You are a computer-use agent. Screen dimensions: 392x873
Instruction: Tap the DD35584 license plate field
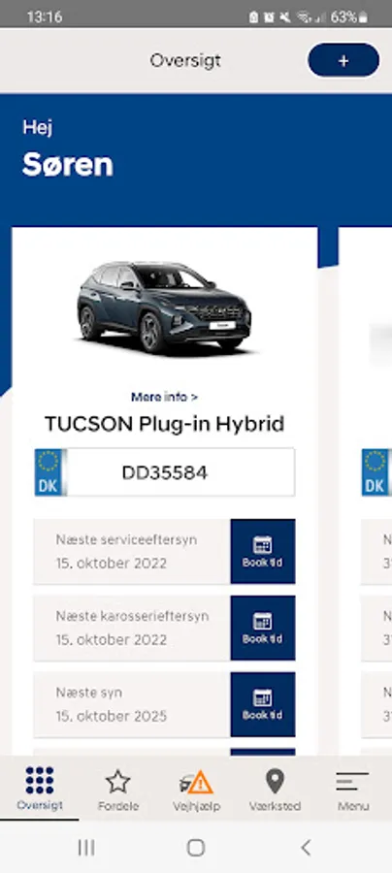[x=165, y=472]
